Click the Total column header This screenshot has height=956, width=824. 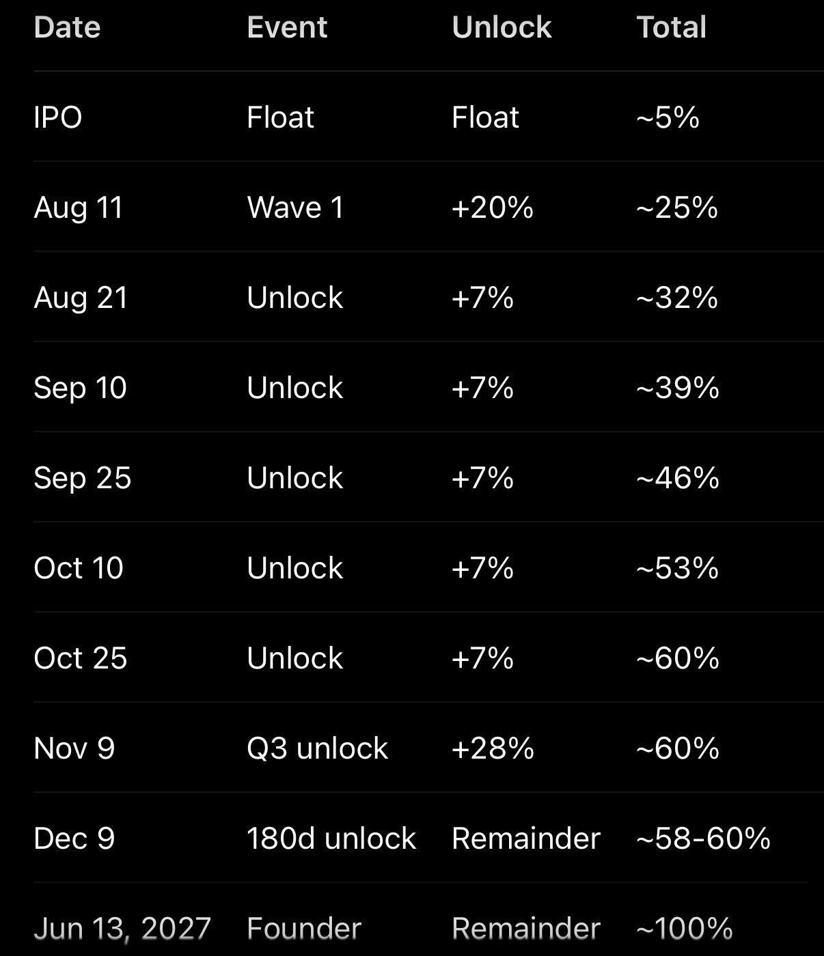(x=671, y=27)
